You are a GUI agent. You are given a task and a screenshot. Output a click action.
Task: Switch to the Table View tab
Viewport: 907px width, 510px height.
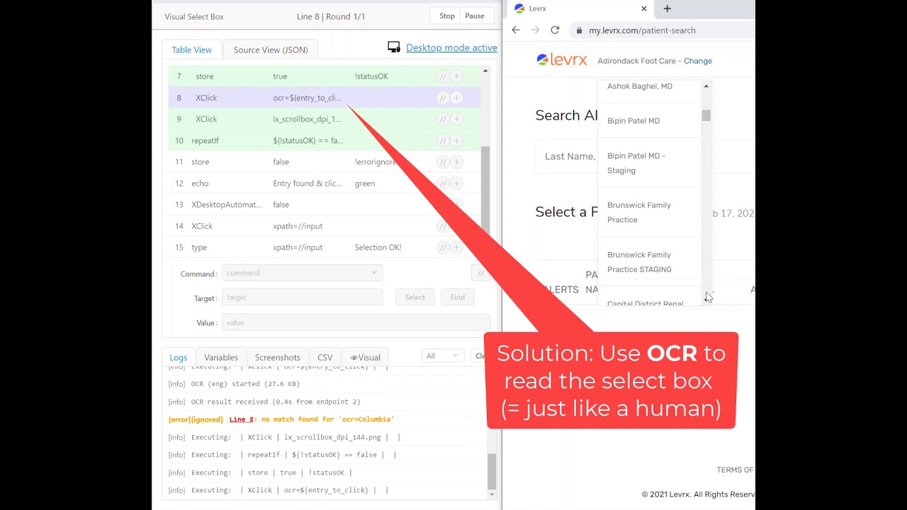(192, 50)
